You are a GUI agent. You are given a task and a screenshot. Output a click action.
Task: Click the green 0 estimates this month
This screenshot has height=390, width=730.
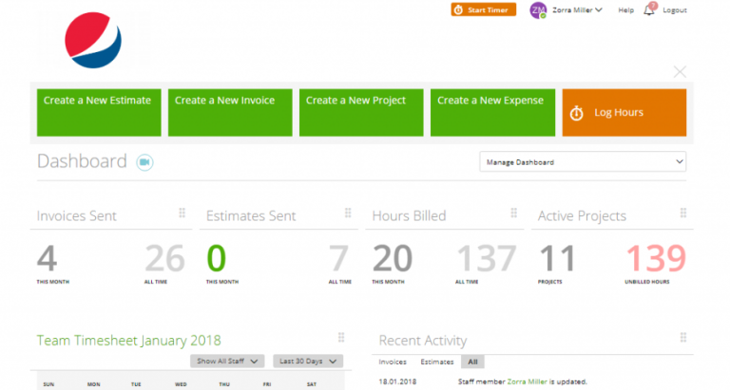(x=217, y=258)
